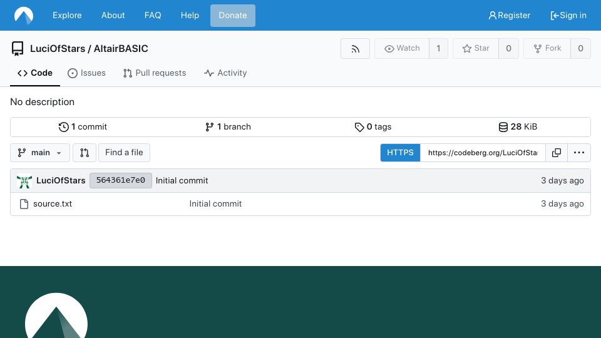This screenshot has height=338, width=601.
Task: Click the Codeberg logo in navbar
Action: (24, 15)
